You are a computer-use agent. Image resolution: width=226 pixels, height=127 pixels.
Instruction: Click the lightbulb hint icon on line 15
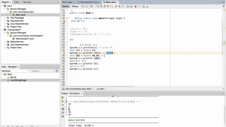click(x=64, y=21)
